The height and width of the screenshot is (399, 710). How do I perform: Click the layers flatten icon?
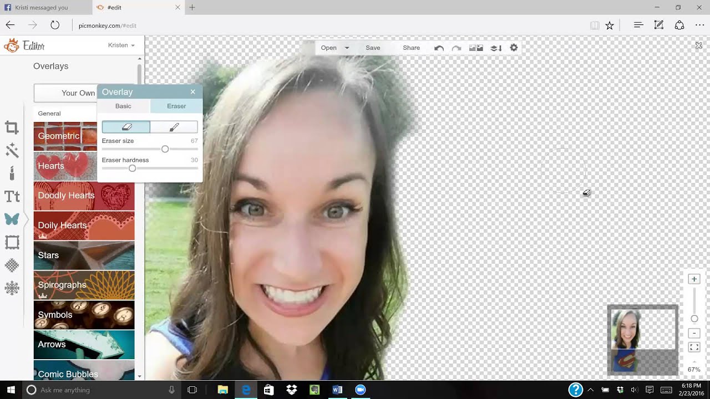[x=496, y=48]
